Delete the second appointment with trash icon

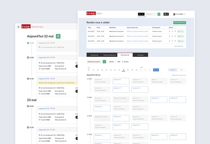point(172,36)
